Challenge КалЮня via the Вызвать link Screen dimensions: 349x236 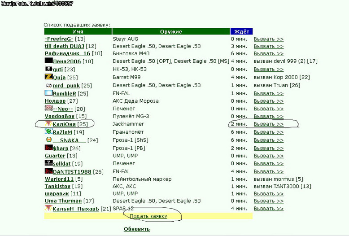269,124
